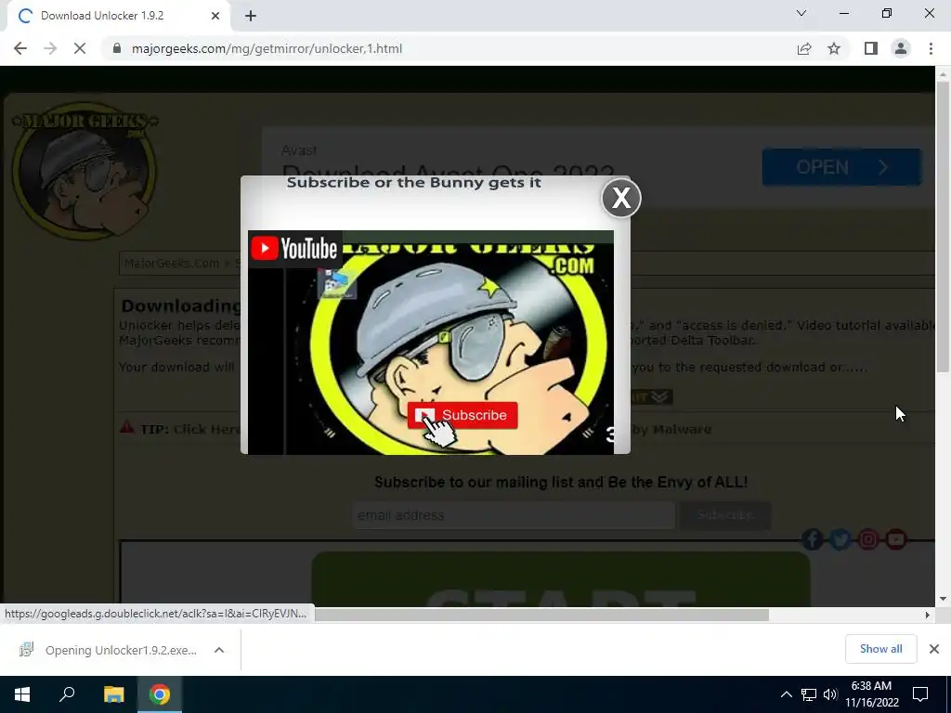Screen dimensions: 951x713
Task: Open the Chrome three-dot menu
Action: (x=931, y=48)
